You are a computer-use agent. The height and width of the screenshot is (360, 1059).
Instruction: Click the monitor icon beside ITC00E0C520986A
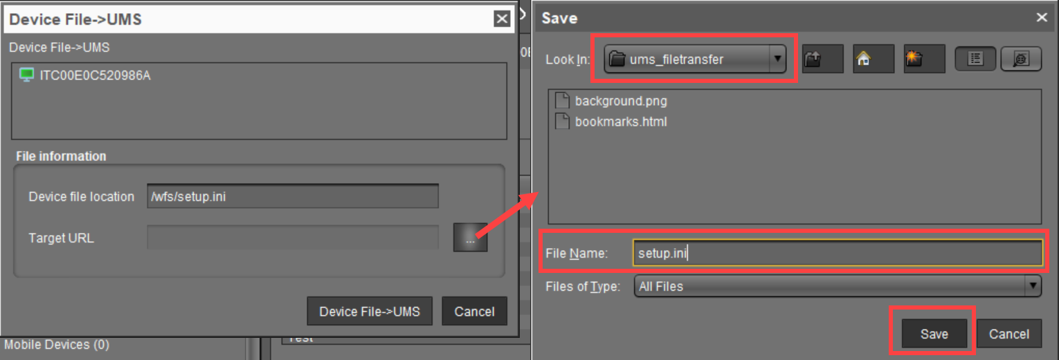(26, 75)
